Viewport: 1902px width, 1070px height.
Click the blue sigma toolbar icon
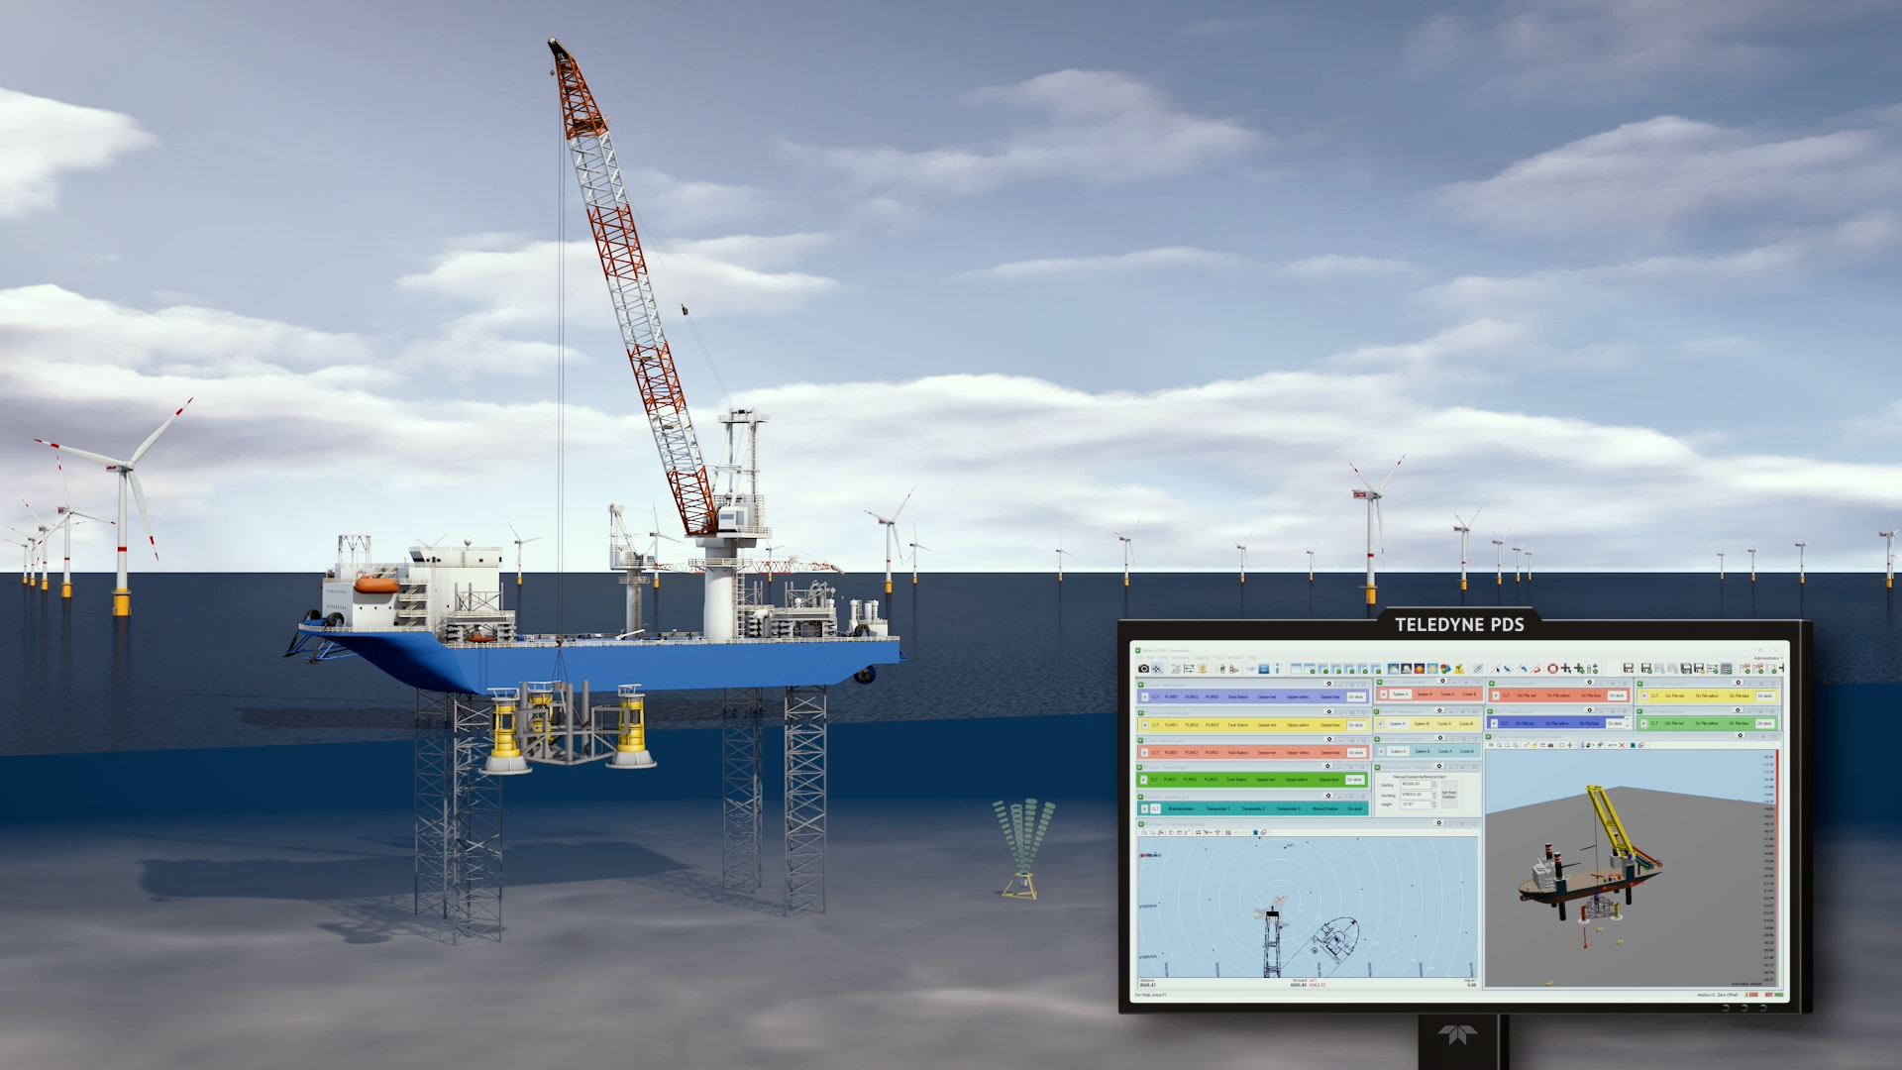tap(1264, 669)
